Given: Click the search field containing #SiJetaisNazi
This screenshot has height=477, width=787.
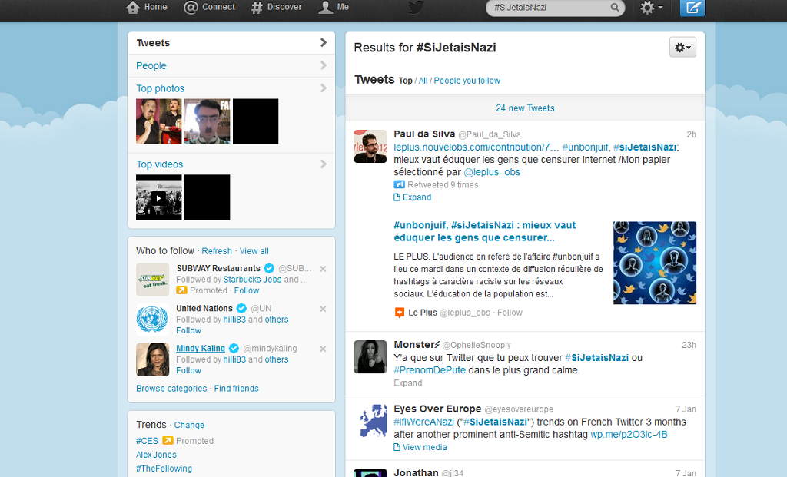Looking at the screenshot, I should click(x=555, y=8).
